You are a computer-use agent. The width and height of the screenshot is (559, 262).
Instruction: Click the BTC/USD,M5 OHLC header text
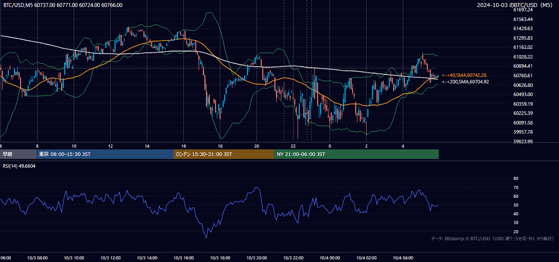coord(63,5)
